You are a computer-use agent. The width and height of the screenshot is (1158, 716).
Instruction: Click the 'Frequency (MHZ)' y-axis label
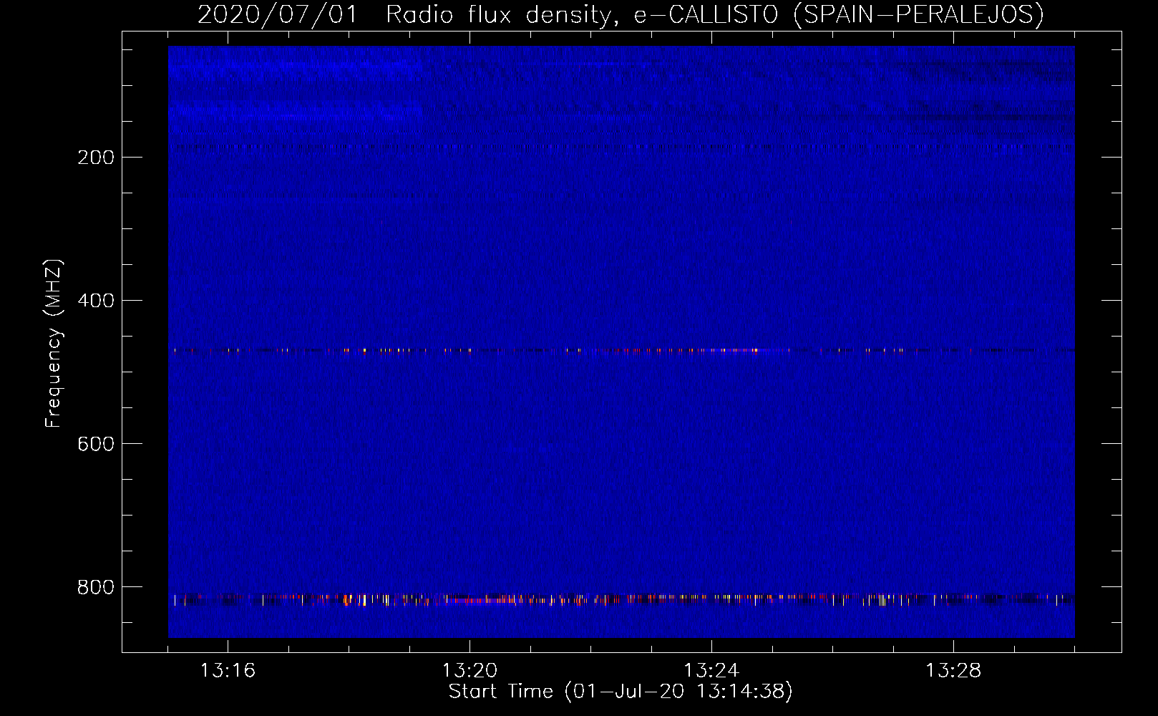click(x=54, y=343)
